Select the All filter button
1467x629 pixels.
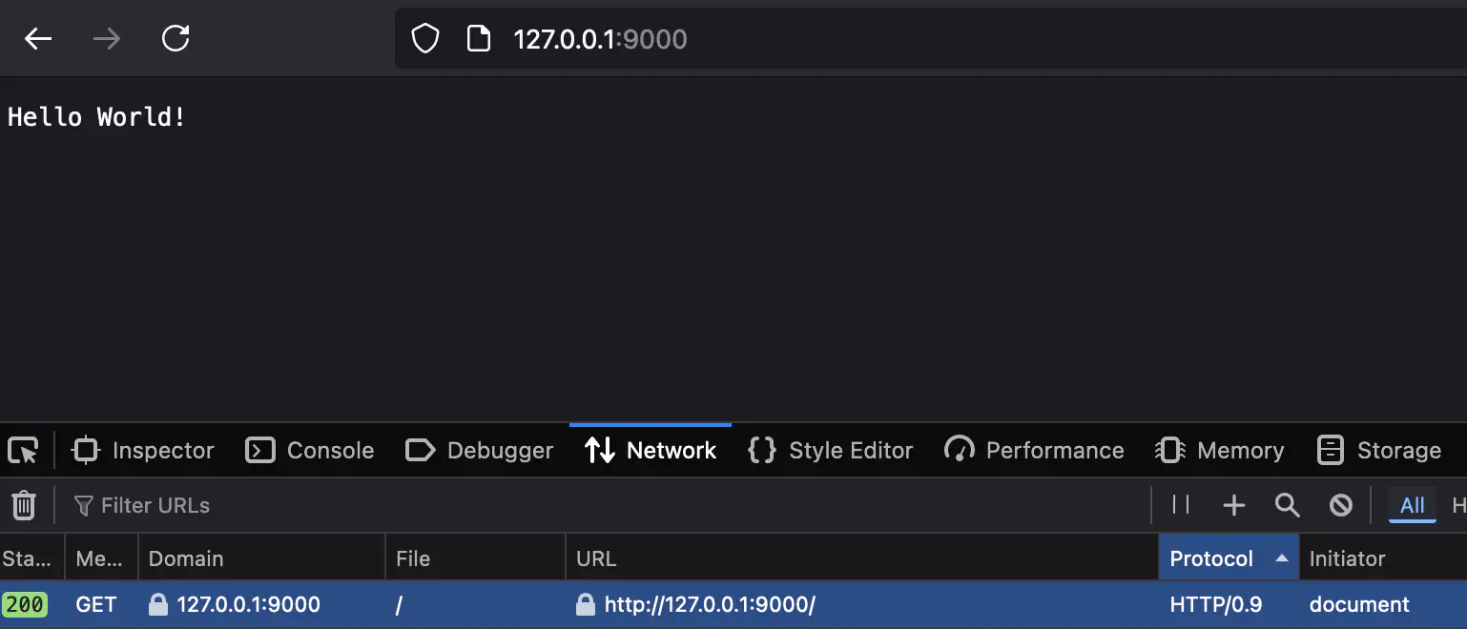[1412, 505]
